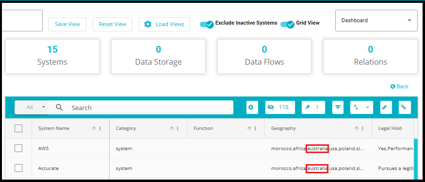Open Geography column three-dot menu
425x182 pixels.
[x=363, y=128]
